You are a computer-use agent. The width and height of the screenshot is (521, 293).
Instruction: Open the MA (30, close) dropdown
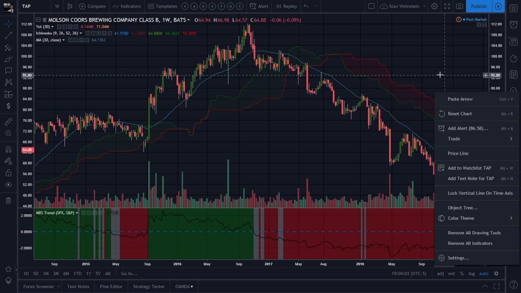[x=63, y=40]
